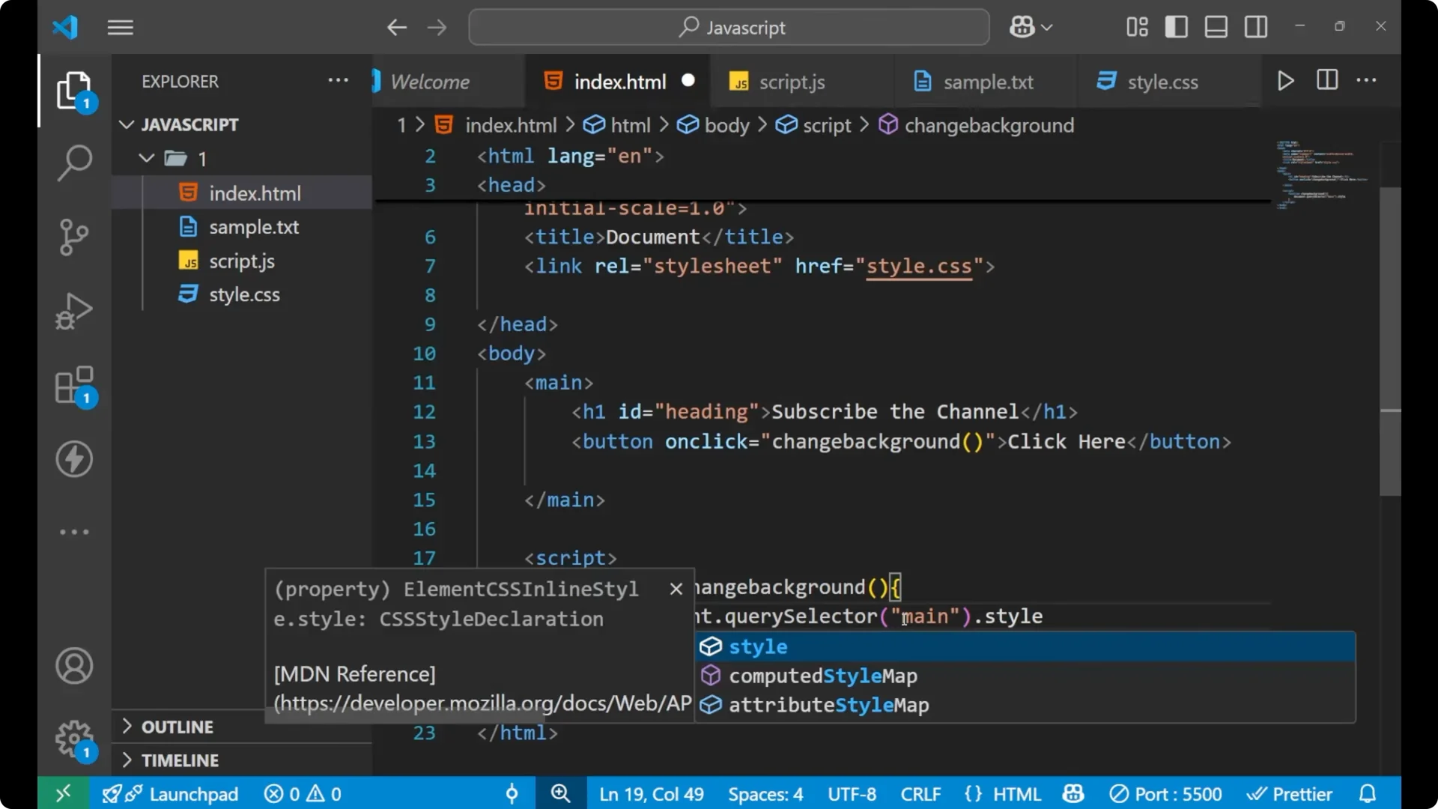Collapse the JAVASCRIPT folder in Explorer
Screen dimensions: 1438x809
tap(126, 124)
